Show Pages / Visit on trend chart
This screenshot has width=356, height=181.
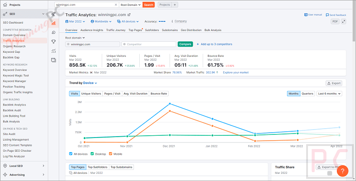(113, 94)
